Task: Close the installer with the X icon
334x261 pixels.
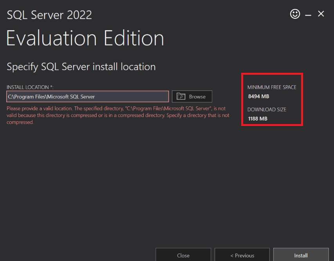Action: click(x=321, y=14)
